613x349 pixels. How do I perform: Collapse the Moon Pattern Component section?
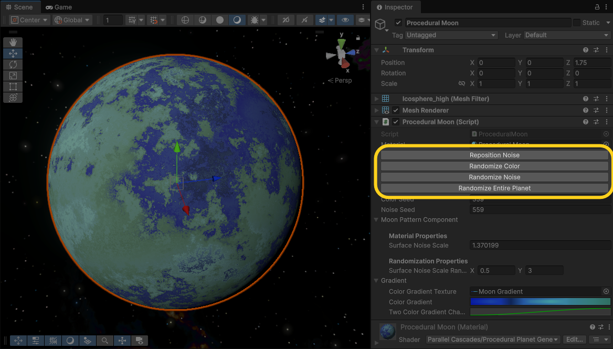pos(376,220)
